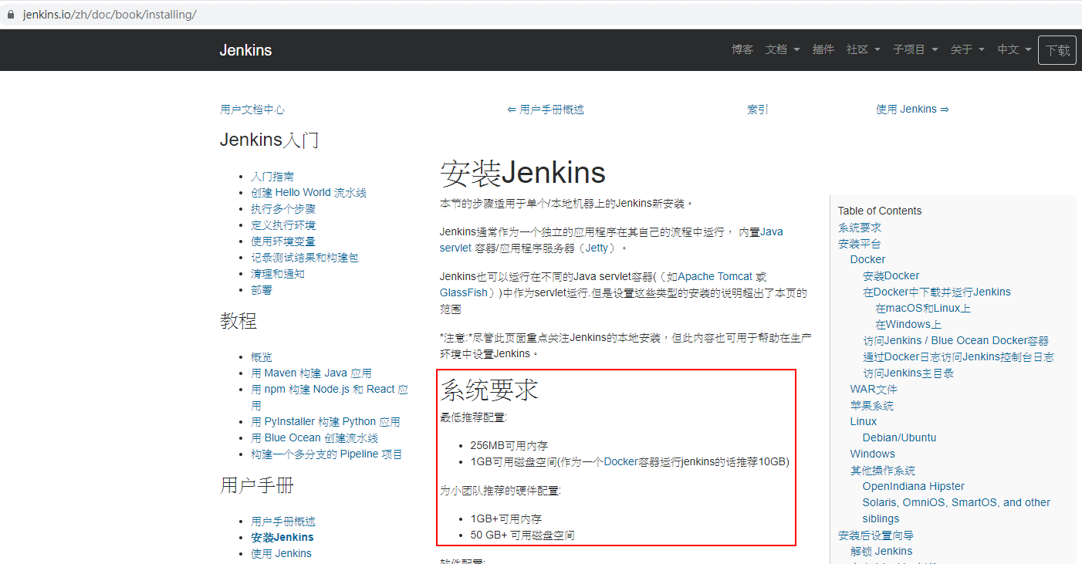The image size is (1082, 564).
Task: Jump to 解锁 Jenkins in contents
Action: point(881,552)
